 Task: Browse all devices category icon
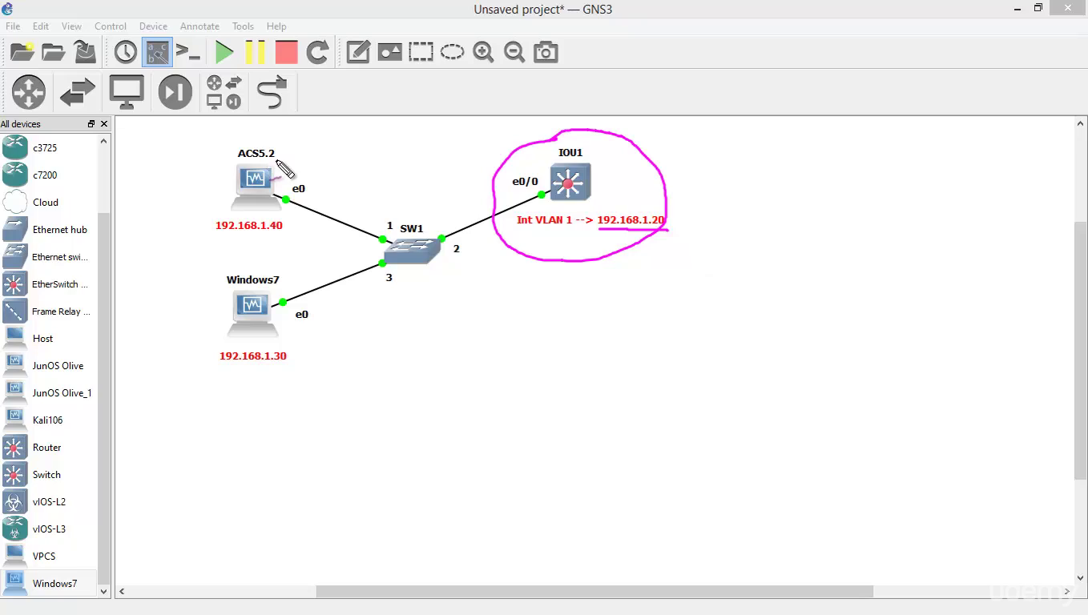pyautogui.click(x=224, y=91)
